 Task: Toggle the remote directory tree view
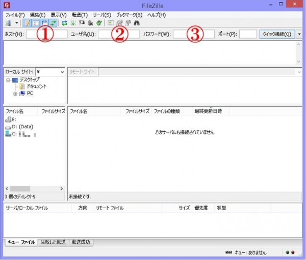44,23
